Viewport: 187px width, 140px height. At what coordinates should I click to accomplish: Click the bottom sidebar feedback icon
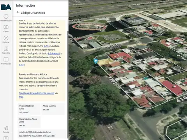[x=6, y=138]
